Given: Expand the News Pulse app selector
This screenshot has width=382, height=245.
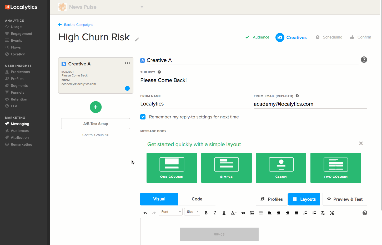Looking at the screenshot, I should coord(142,7).
